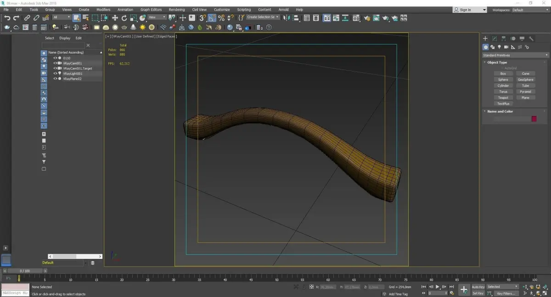This screenshot has width=551, height=297.
Task: Toggle visibility of VRayPlane02
Action: coord(55,79)
